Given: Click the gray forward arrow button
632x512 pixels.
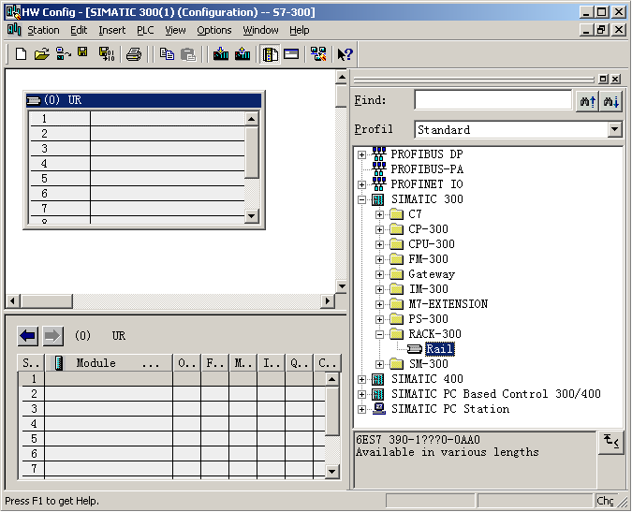Looking at the screenshot, I should (x=52, y=336).
